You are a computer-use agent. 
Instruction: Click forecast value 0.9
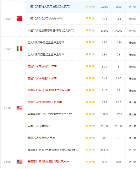pos(119,55)
